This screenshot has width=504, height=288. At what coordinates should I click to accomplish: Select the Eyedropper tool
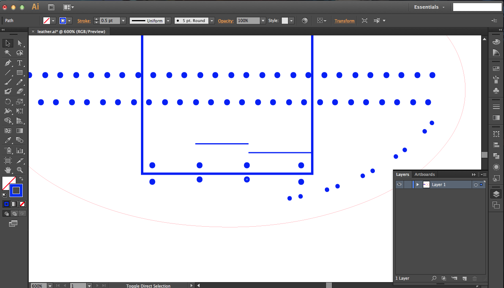[x=8, y=140]
